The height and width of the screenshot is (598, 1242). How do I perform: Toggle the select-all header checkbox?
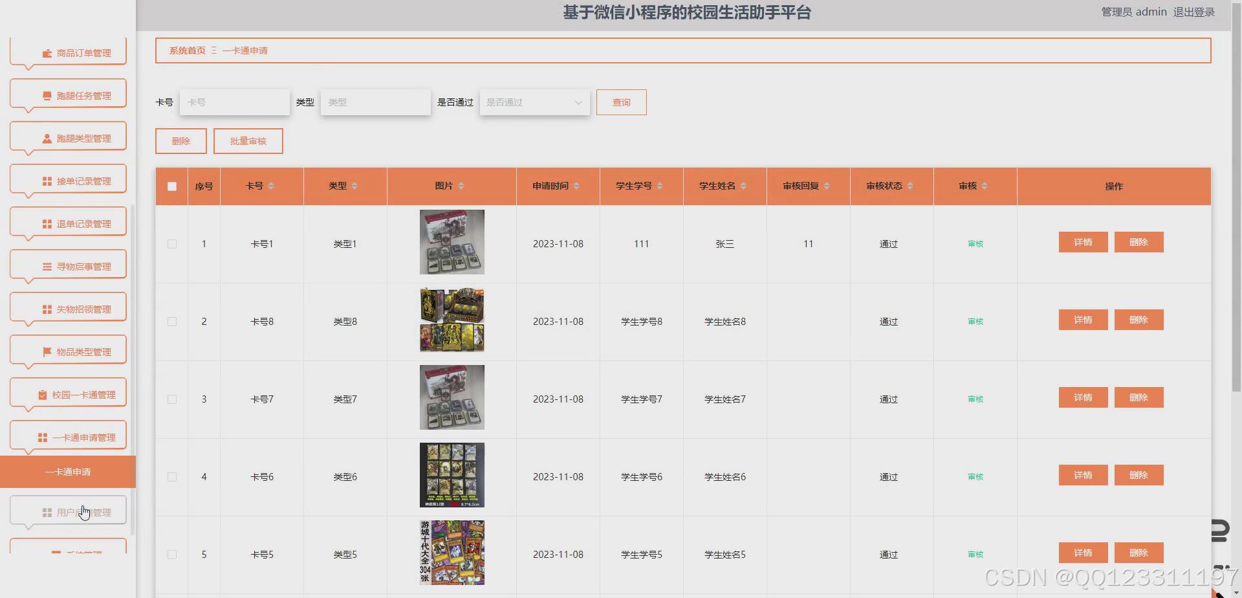coord(172,186)
